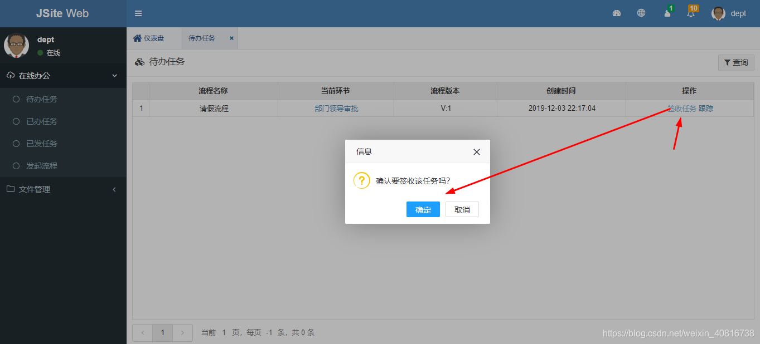
Task: Click the globe language icon
Action: pyautogui.click(x=641, y=13)
